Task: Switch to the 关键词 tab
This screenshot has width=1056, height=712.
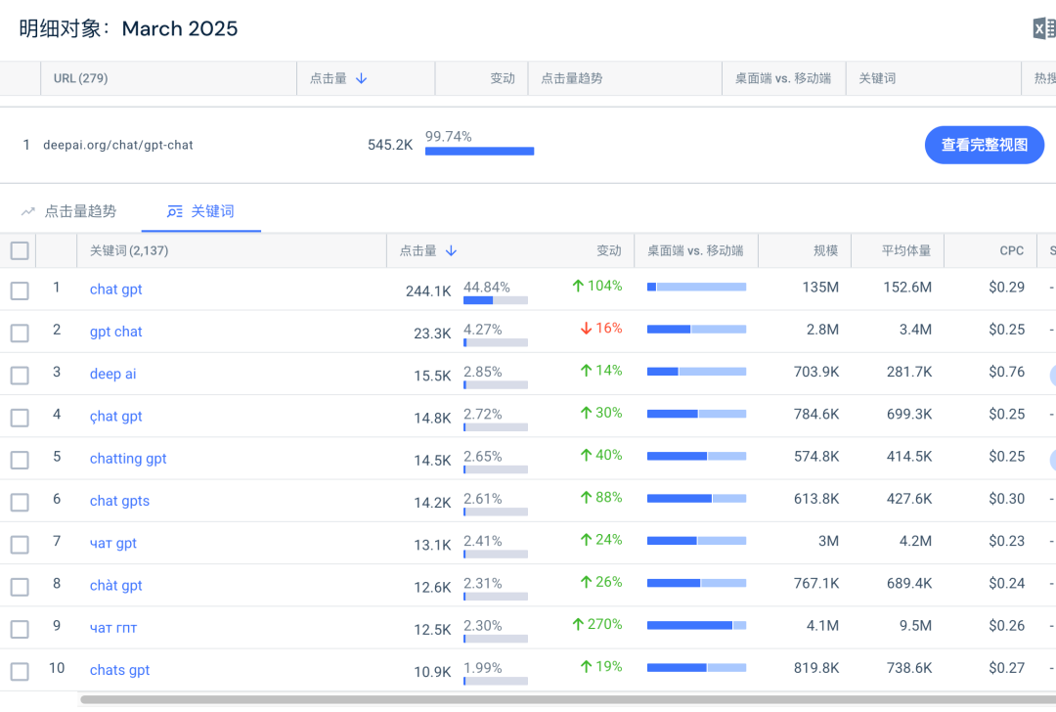Action: (200, 211)
